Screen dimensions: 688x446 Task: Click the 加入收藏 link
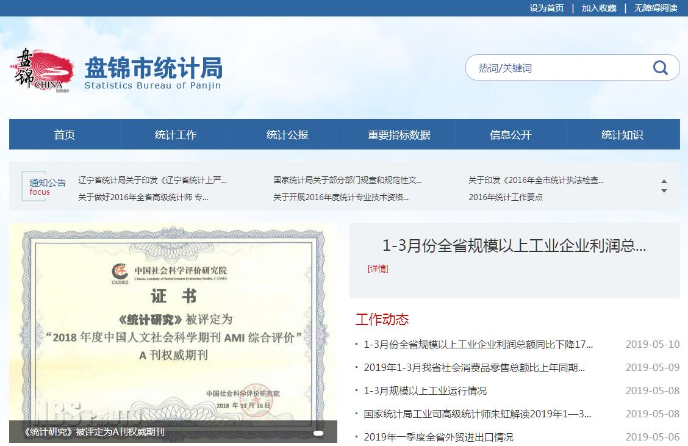599,8
